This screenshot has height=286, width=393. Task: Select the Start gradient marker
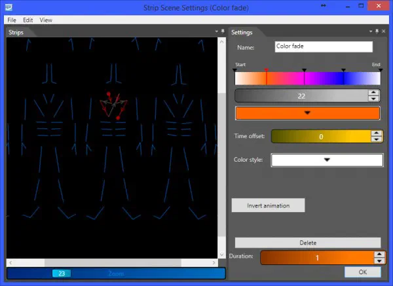click(x=234, y=70)
